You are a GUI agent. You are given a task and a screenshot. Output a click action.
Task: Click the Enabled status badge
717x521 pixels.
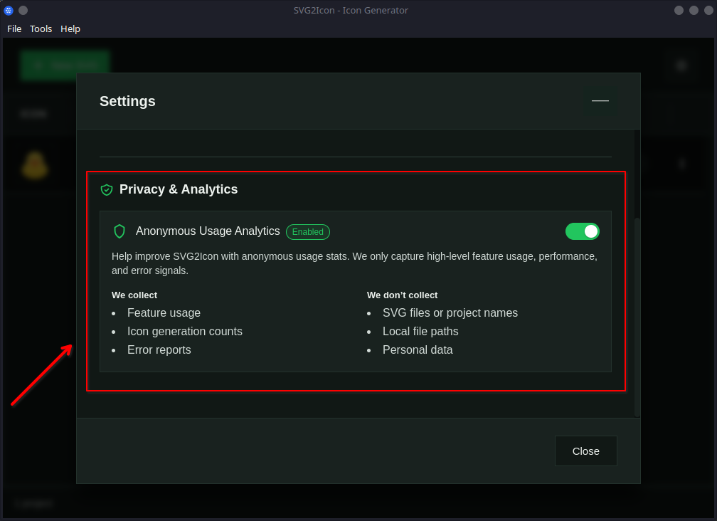click(x=307, y=231)
